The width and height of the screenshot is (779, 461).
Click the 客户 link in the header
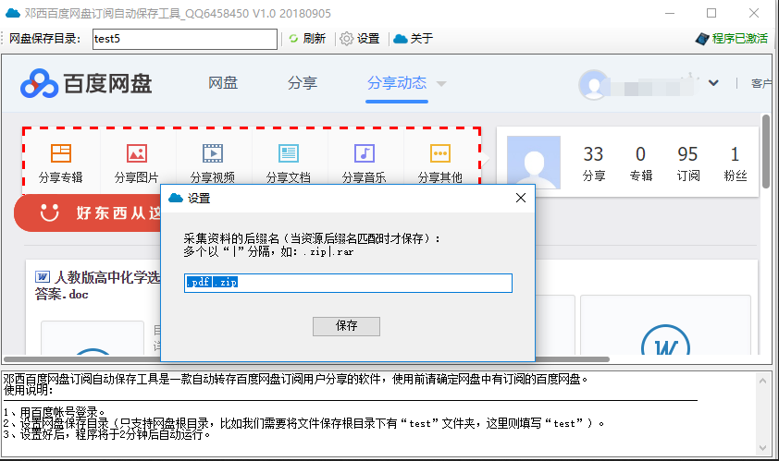pos(761,83)
